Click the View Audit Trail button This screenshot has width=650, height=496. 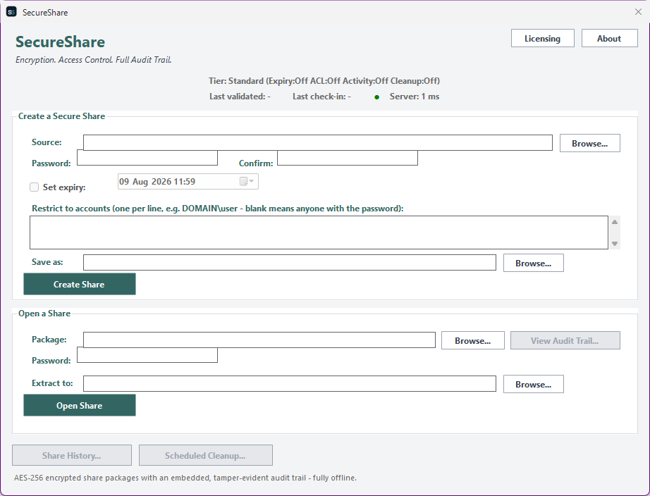coord(565,340)
